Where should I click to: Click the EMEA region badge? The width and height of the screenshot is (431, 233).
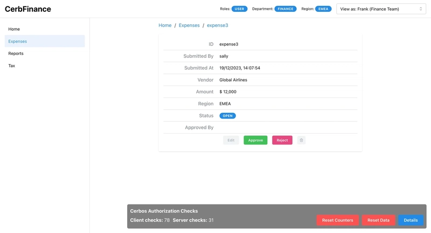click(323, 9)
